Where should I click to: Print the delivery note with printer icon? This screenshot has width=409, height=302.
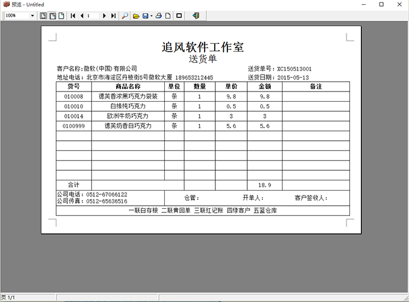pos(159,16)
